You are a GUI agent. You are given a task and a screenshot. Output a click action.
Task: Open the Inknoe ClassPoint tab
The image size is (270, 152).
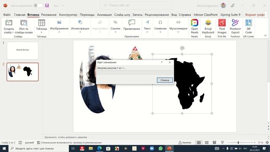[205, 15]
